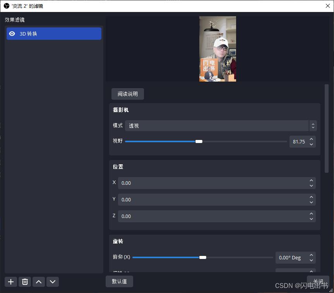Screen dimensions: 334x293
Task: Increase position Y with up stepper
Action: point(311,197)
